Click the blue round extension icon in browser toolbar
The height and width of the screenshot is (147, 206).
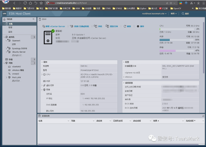pyautogui.click(x=186, y=3)
